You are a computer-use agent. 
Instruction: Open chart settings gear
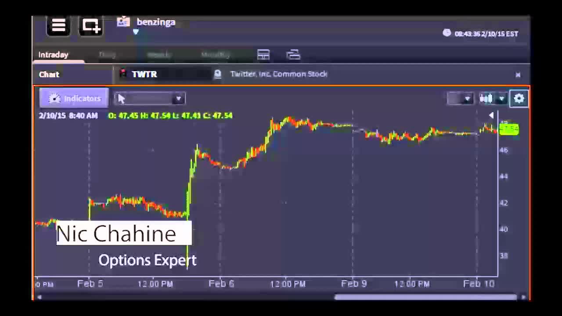tap(519, 99)
